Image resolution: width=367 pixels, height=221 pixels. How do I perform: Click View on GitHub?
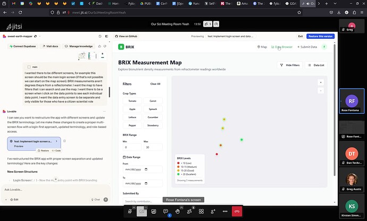point(126,36)
